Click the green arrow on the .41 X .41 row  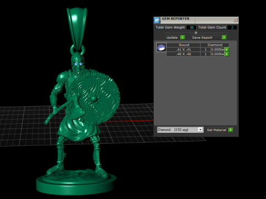227,50
